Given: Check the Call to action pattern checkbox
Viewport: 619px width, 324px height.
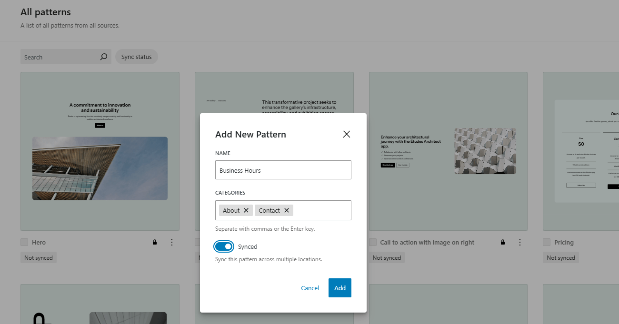Looking at the screenshot, I should [372, 242].
